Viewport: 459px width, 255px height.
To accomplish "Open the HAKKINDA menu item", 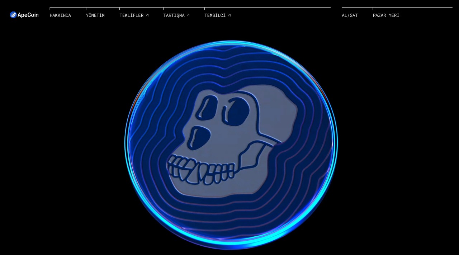I will tap(60, 15).
